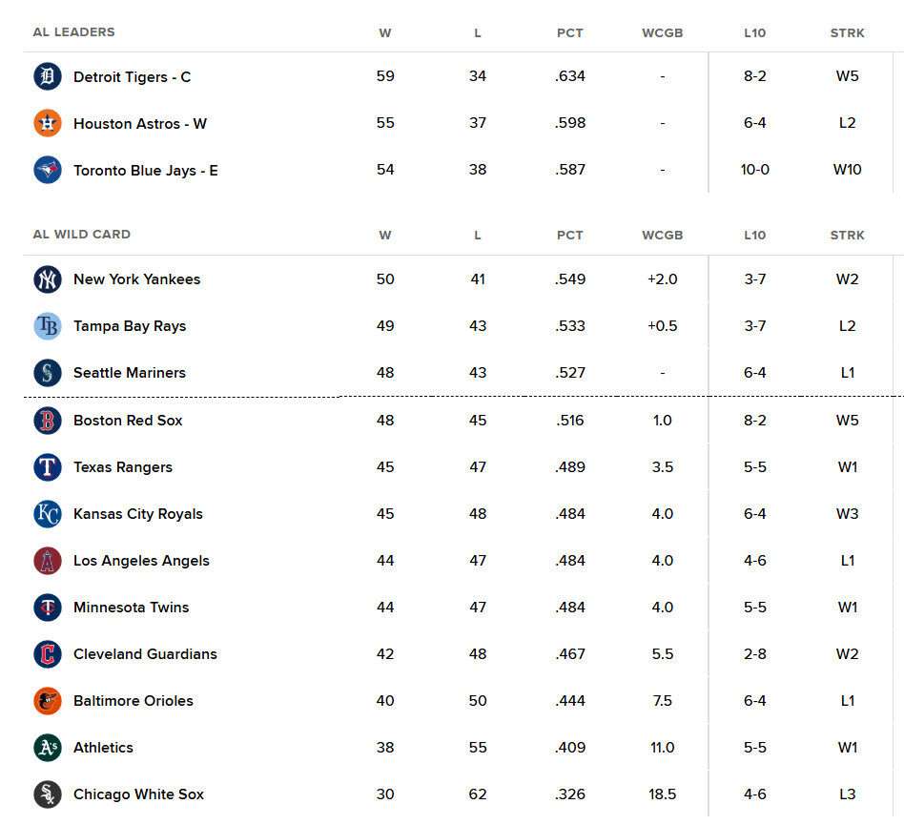This screenshot has width=904, height=825.
Task: Click the Kansas City Royals logo icon
Action: [48, 514]
